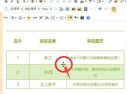Viewport: 127px width, 94px height.
Task: Expand the 段落格 paragraph format dropdown
Action: click(x=22, y=9)
